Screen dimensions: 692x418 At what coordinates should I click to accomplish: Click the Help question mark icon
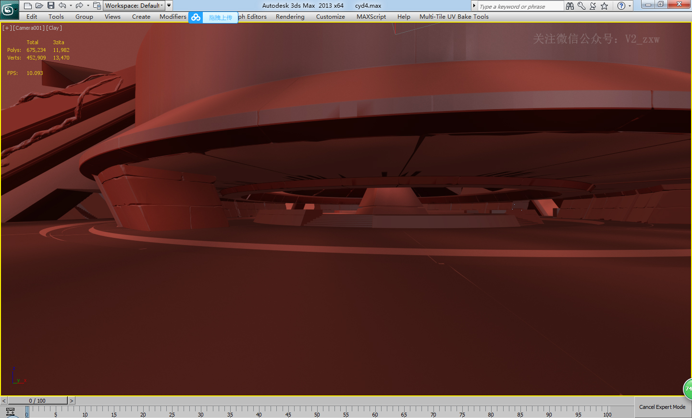coord(621,6)
